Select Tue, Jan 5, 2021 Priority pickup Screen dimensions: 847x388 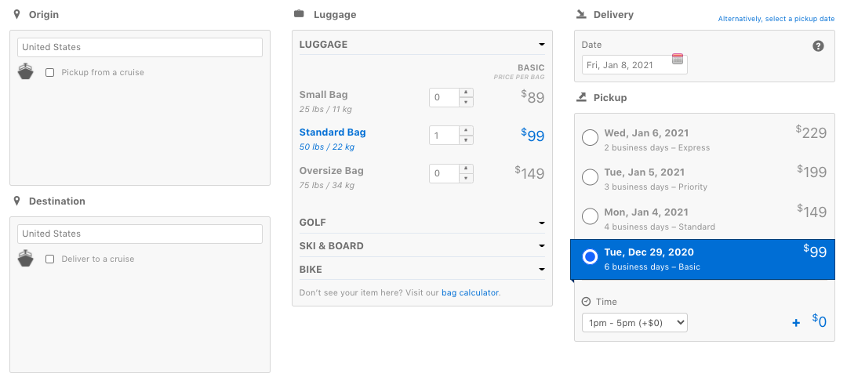tap(590, 177)
